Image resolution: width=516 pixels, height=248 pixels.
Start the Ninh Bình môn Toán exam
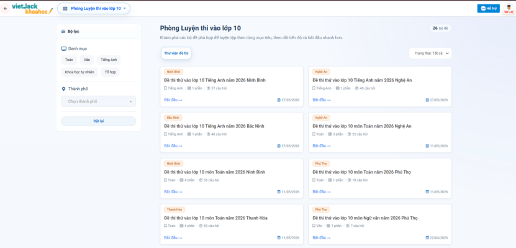point(173,191)
